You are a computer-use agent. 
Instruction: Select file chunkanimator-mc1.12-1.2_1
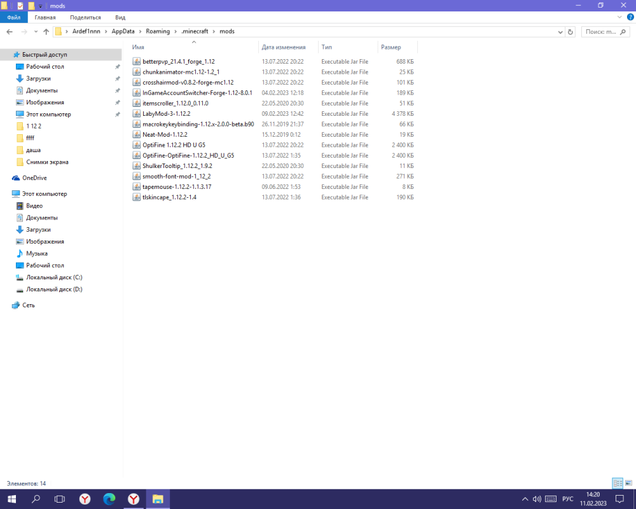tap(181, 72)
